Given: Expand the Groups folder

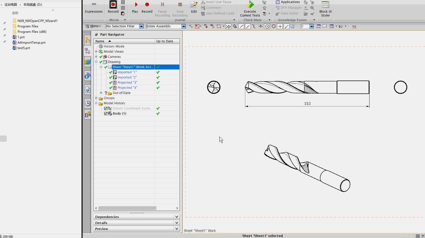Looking at the screenshot, I should coord(96,98).
